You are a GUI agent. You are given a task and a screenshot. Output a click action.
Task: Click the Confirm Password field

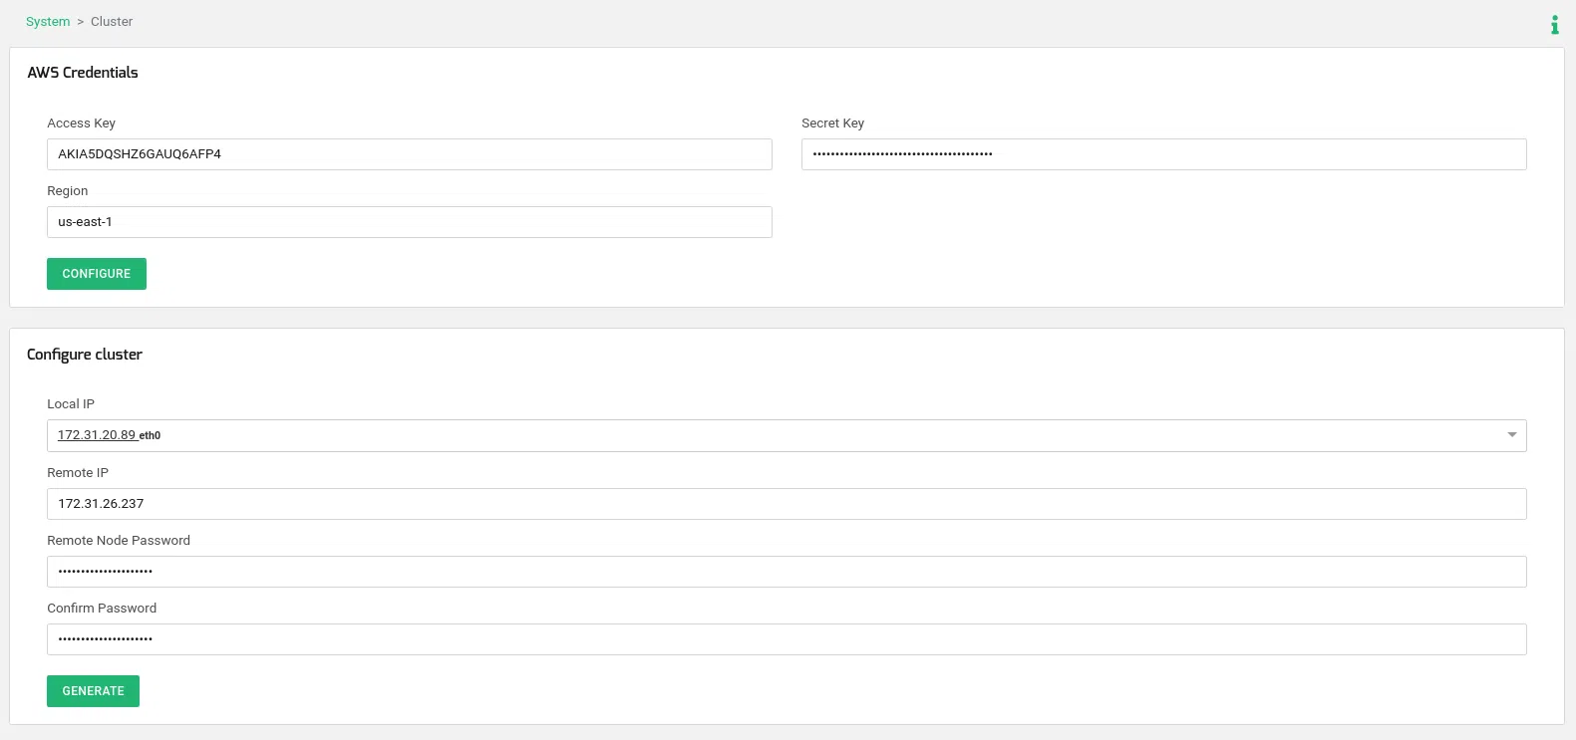coord(786,639)
